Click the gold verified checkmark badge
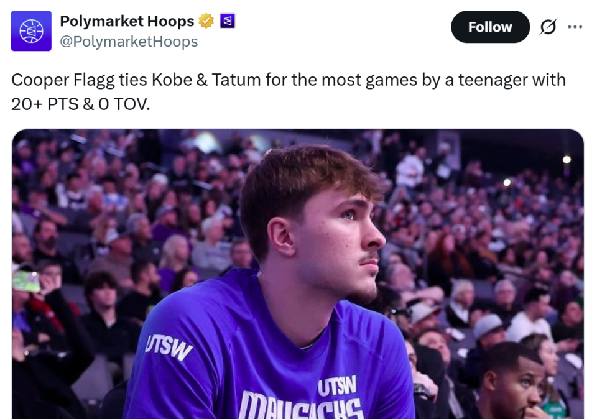This screenshot has height=419, width=597. pos(206,21)
